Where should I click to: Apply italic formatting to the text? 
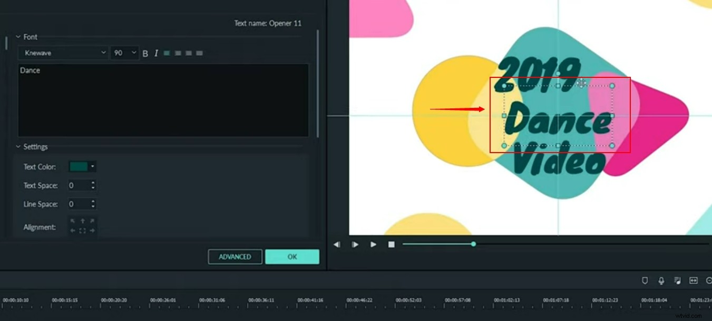(x=156, y=53)
